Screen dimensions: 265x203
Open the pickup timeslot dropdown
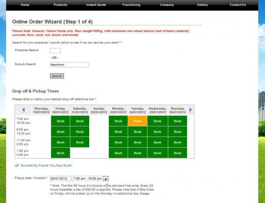pyautogui.click(x=106, y=178)
